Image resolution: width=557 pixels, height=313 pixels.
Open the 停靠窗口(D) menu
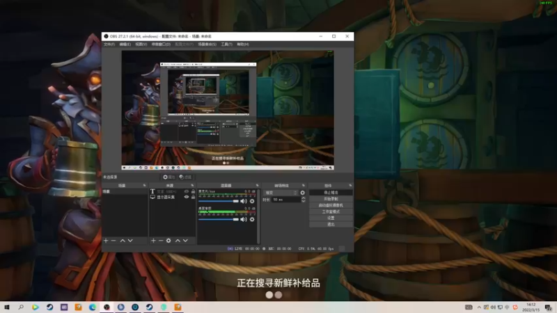161,45
